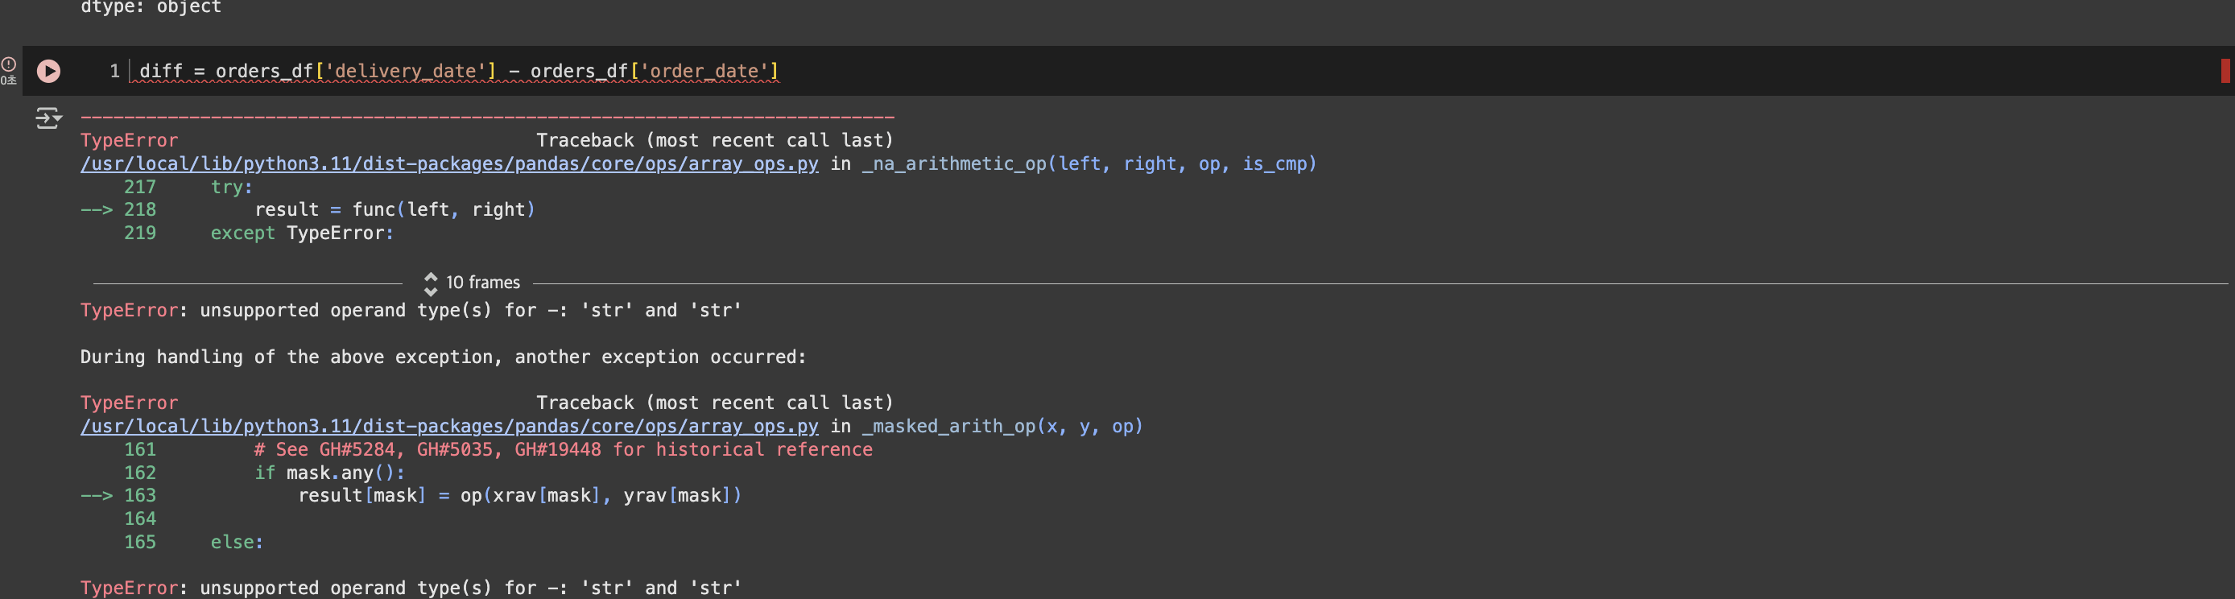Open the cell output actions icon
Viewport: 2235px width, 599px height.
click(x=48, y=118)
